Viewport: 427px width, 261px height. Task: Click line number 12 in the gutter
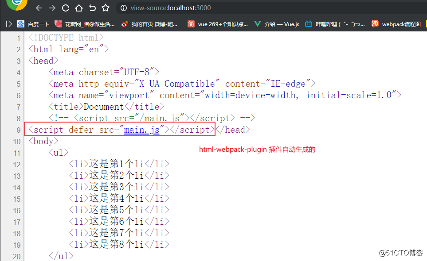tap(17, 165)
